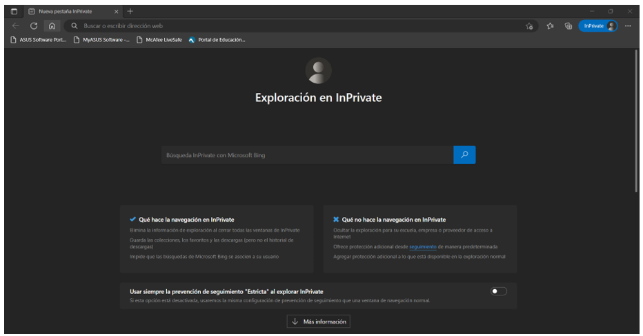Open the tab actions menu icon
The image size is (643, 336).
click(x=14, y=12)
